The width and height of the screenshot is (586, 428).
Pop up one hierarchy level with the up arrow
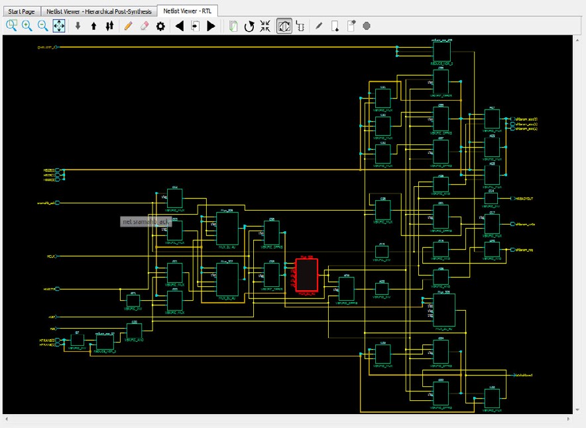click(x=93, y=26)
